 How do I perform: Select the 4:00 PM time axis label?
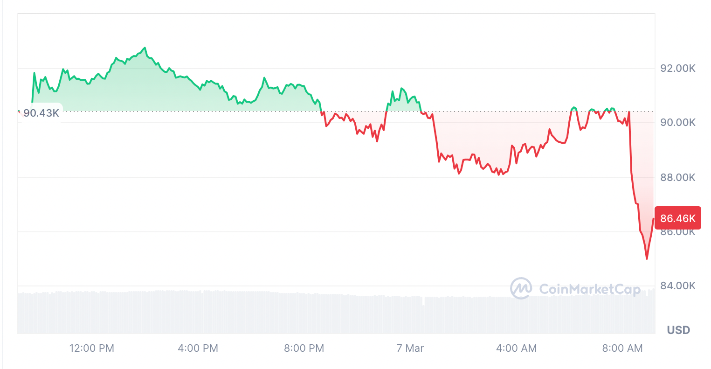pos(198,348)
